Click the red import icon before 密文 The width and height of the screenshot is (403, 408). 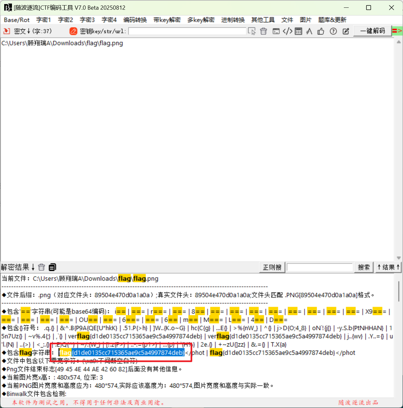click(x=6, y=31)
